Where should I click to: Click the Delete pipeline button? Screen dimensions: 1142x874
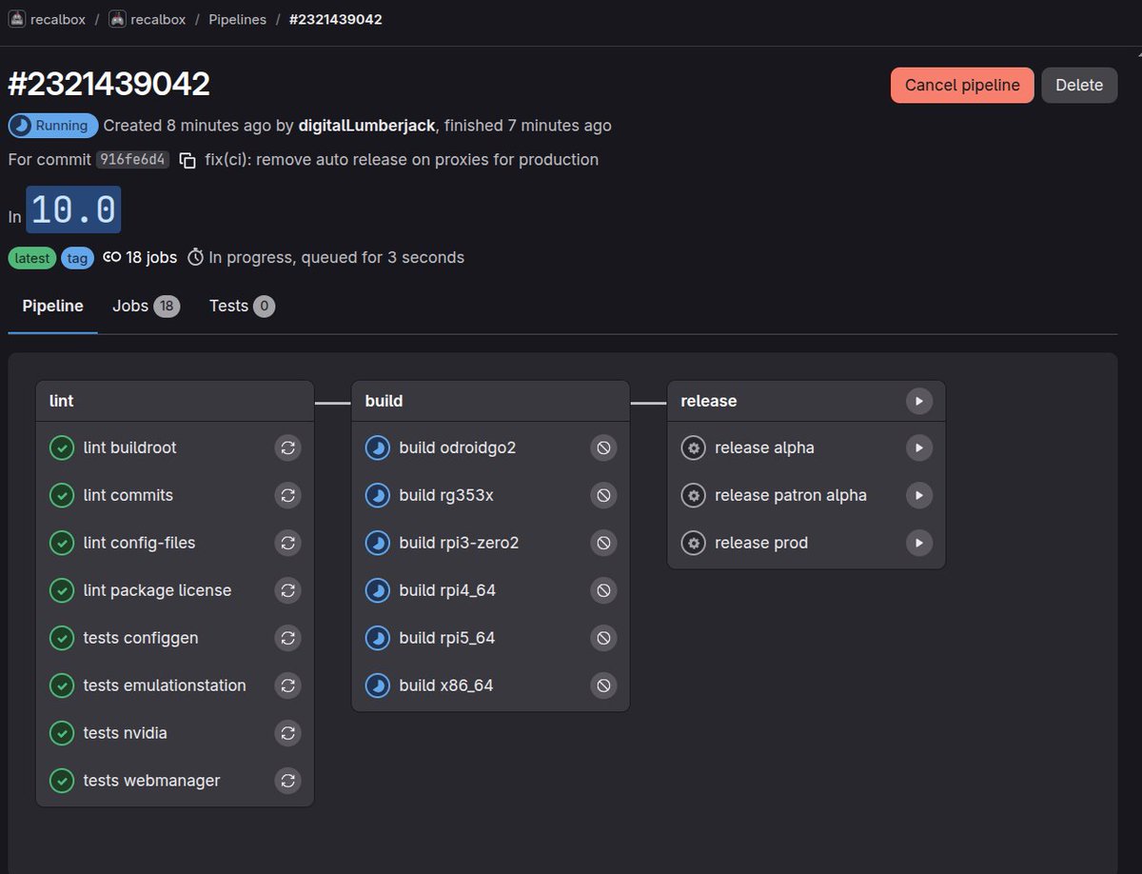(x=1079, y=85)
